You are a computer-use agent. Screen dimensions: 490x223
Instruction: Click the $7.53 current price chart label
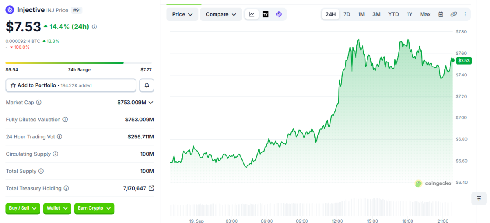tap(464, 60)
